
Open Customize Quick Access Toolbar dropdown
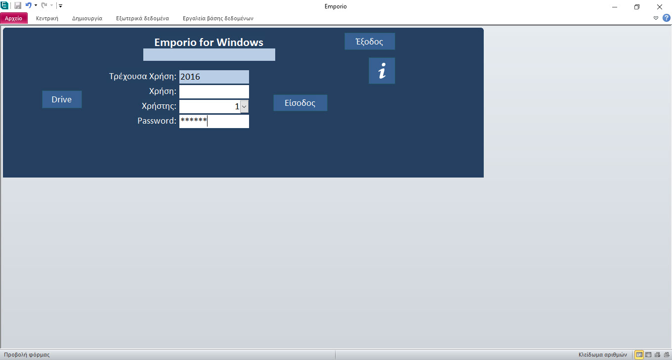point(60,6)
